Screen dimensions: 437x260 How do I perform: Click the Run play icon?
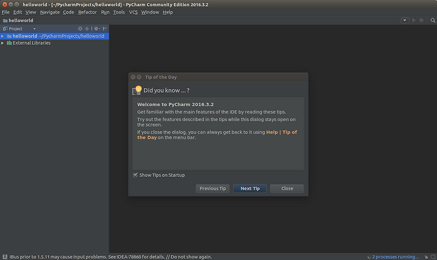coord(414,21)
